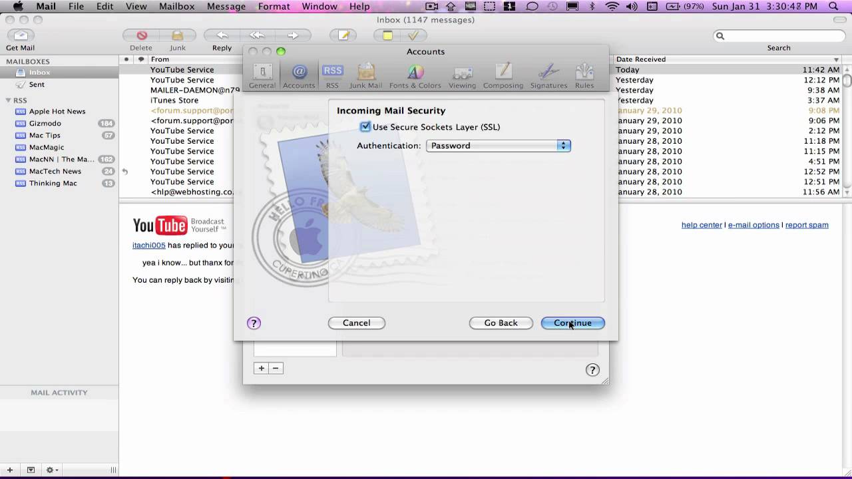Open the Signatures preferences pane

[x=548, y=77]
